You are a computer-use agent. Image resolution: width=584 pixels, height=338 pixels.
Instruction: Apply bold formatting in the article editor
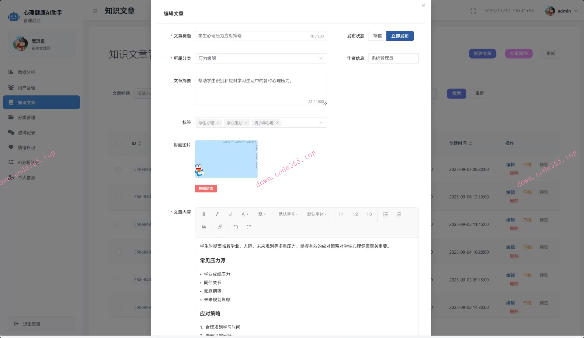pos(204,214)
